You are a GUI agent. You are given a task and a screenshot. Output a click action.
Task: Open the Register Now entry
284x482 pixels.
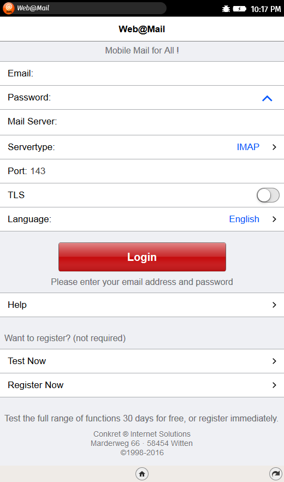click(142, 385)
